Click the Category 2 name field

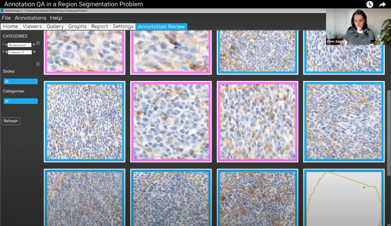click(20, 52)
